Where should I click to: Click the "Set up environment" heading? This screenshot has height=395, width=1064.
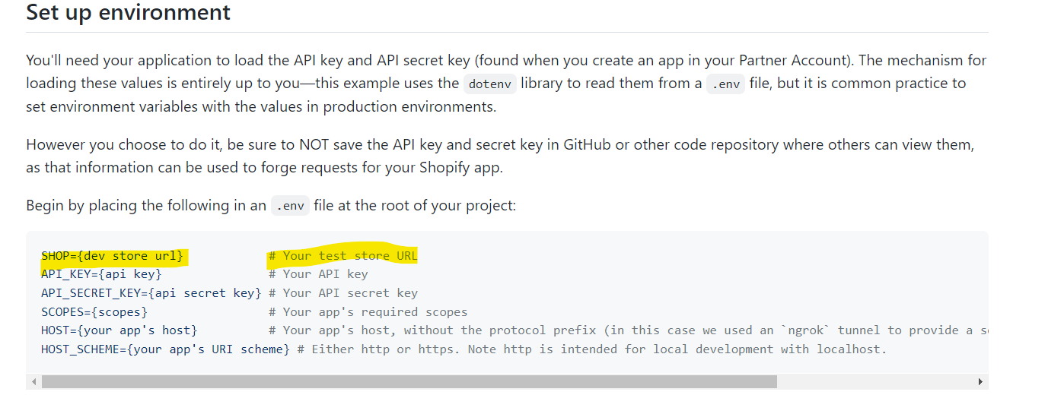point(129,13)
